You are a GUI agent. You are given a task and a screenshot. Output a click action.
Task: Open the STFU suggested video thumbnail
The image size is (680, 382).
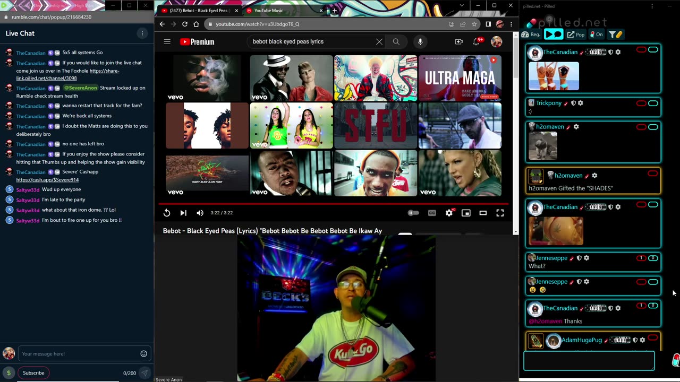[x=376, y=125]
